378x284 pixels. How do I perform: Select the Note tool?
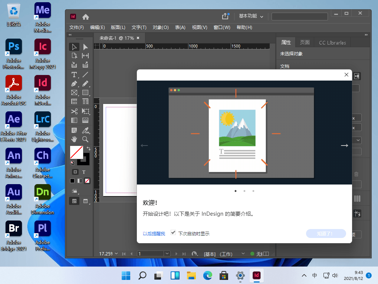pos(74,130)
